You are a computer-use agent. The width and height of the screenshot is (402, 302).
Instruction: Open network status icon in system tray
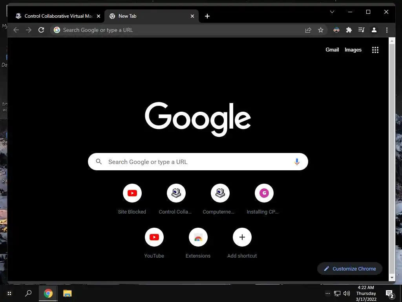337,293
